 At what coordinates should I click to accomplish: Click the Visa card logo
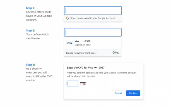coord(69,43)
